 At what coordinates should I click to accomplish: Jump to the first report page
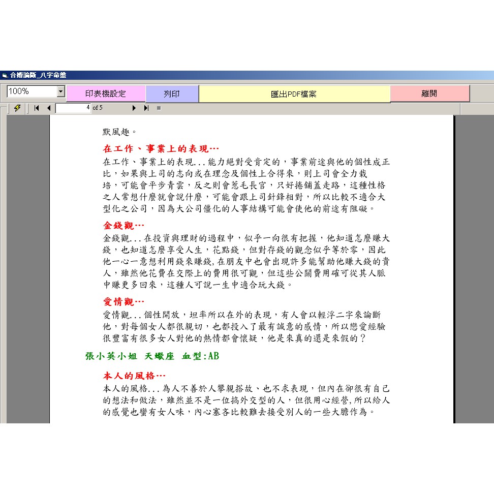(37, 108)
